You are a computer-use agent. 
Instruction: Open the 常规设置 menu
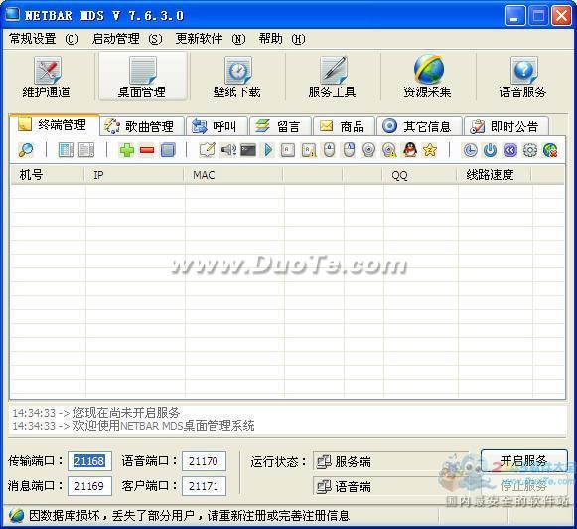click(x=44, y=39)
